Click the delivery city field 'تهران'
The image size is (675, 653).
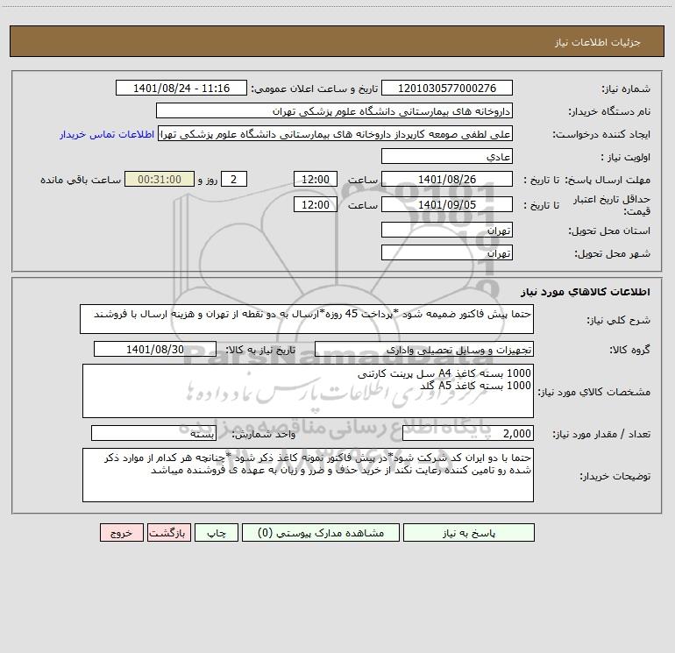(447, 252)
